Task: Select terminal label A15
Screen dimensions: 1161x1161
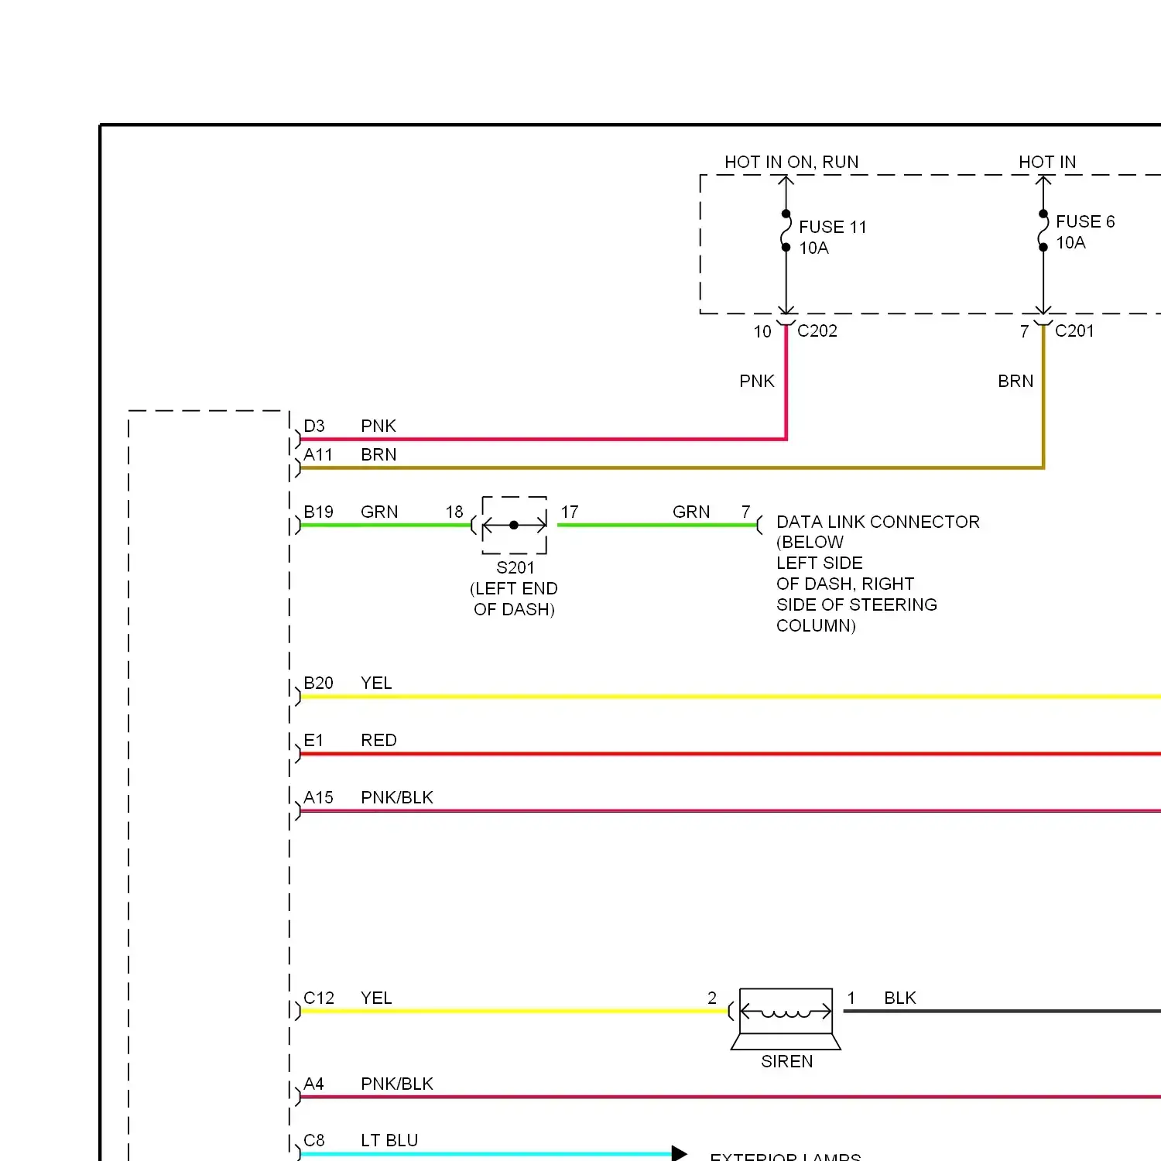Action: (318, 798)
